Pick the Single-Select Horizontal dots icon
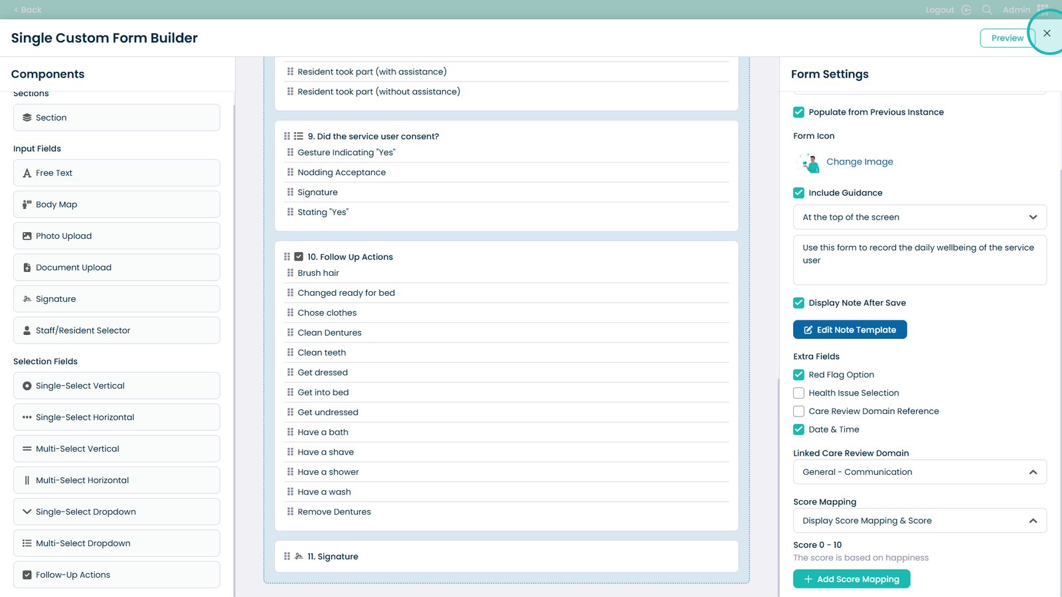 point(27,417)
